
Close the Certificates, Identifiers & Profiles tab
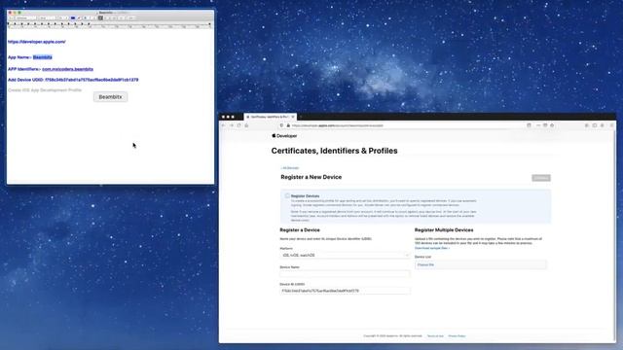coord(293,117)
